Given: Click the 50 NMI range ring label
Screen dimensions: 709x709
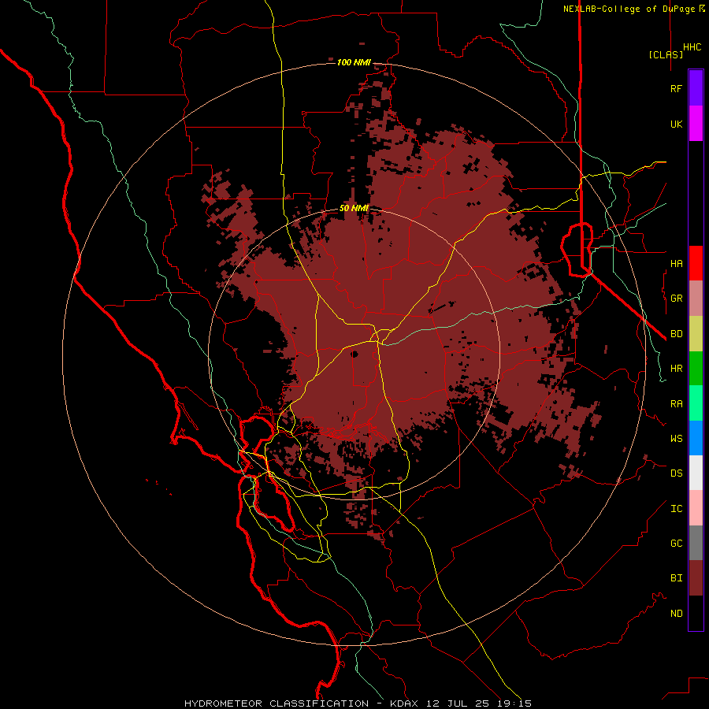Looking at the screenshot, I should coord(354,208).
